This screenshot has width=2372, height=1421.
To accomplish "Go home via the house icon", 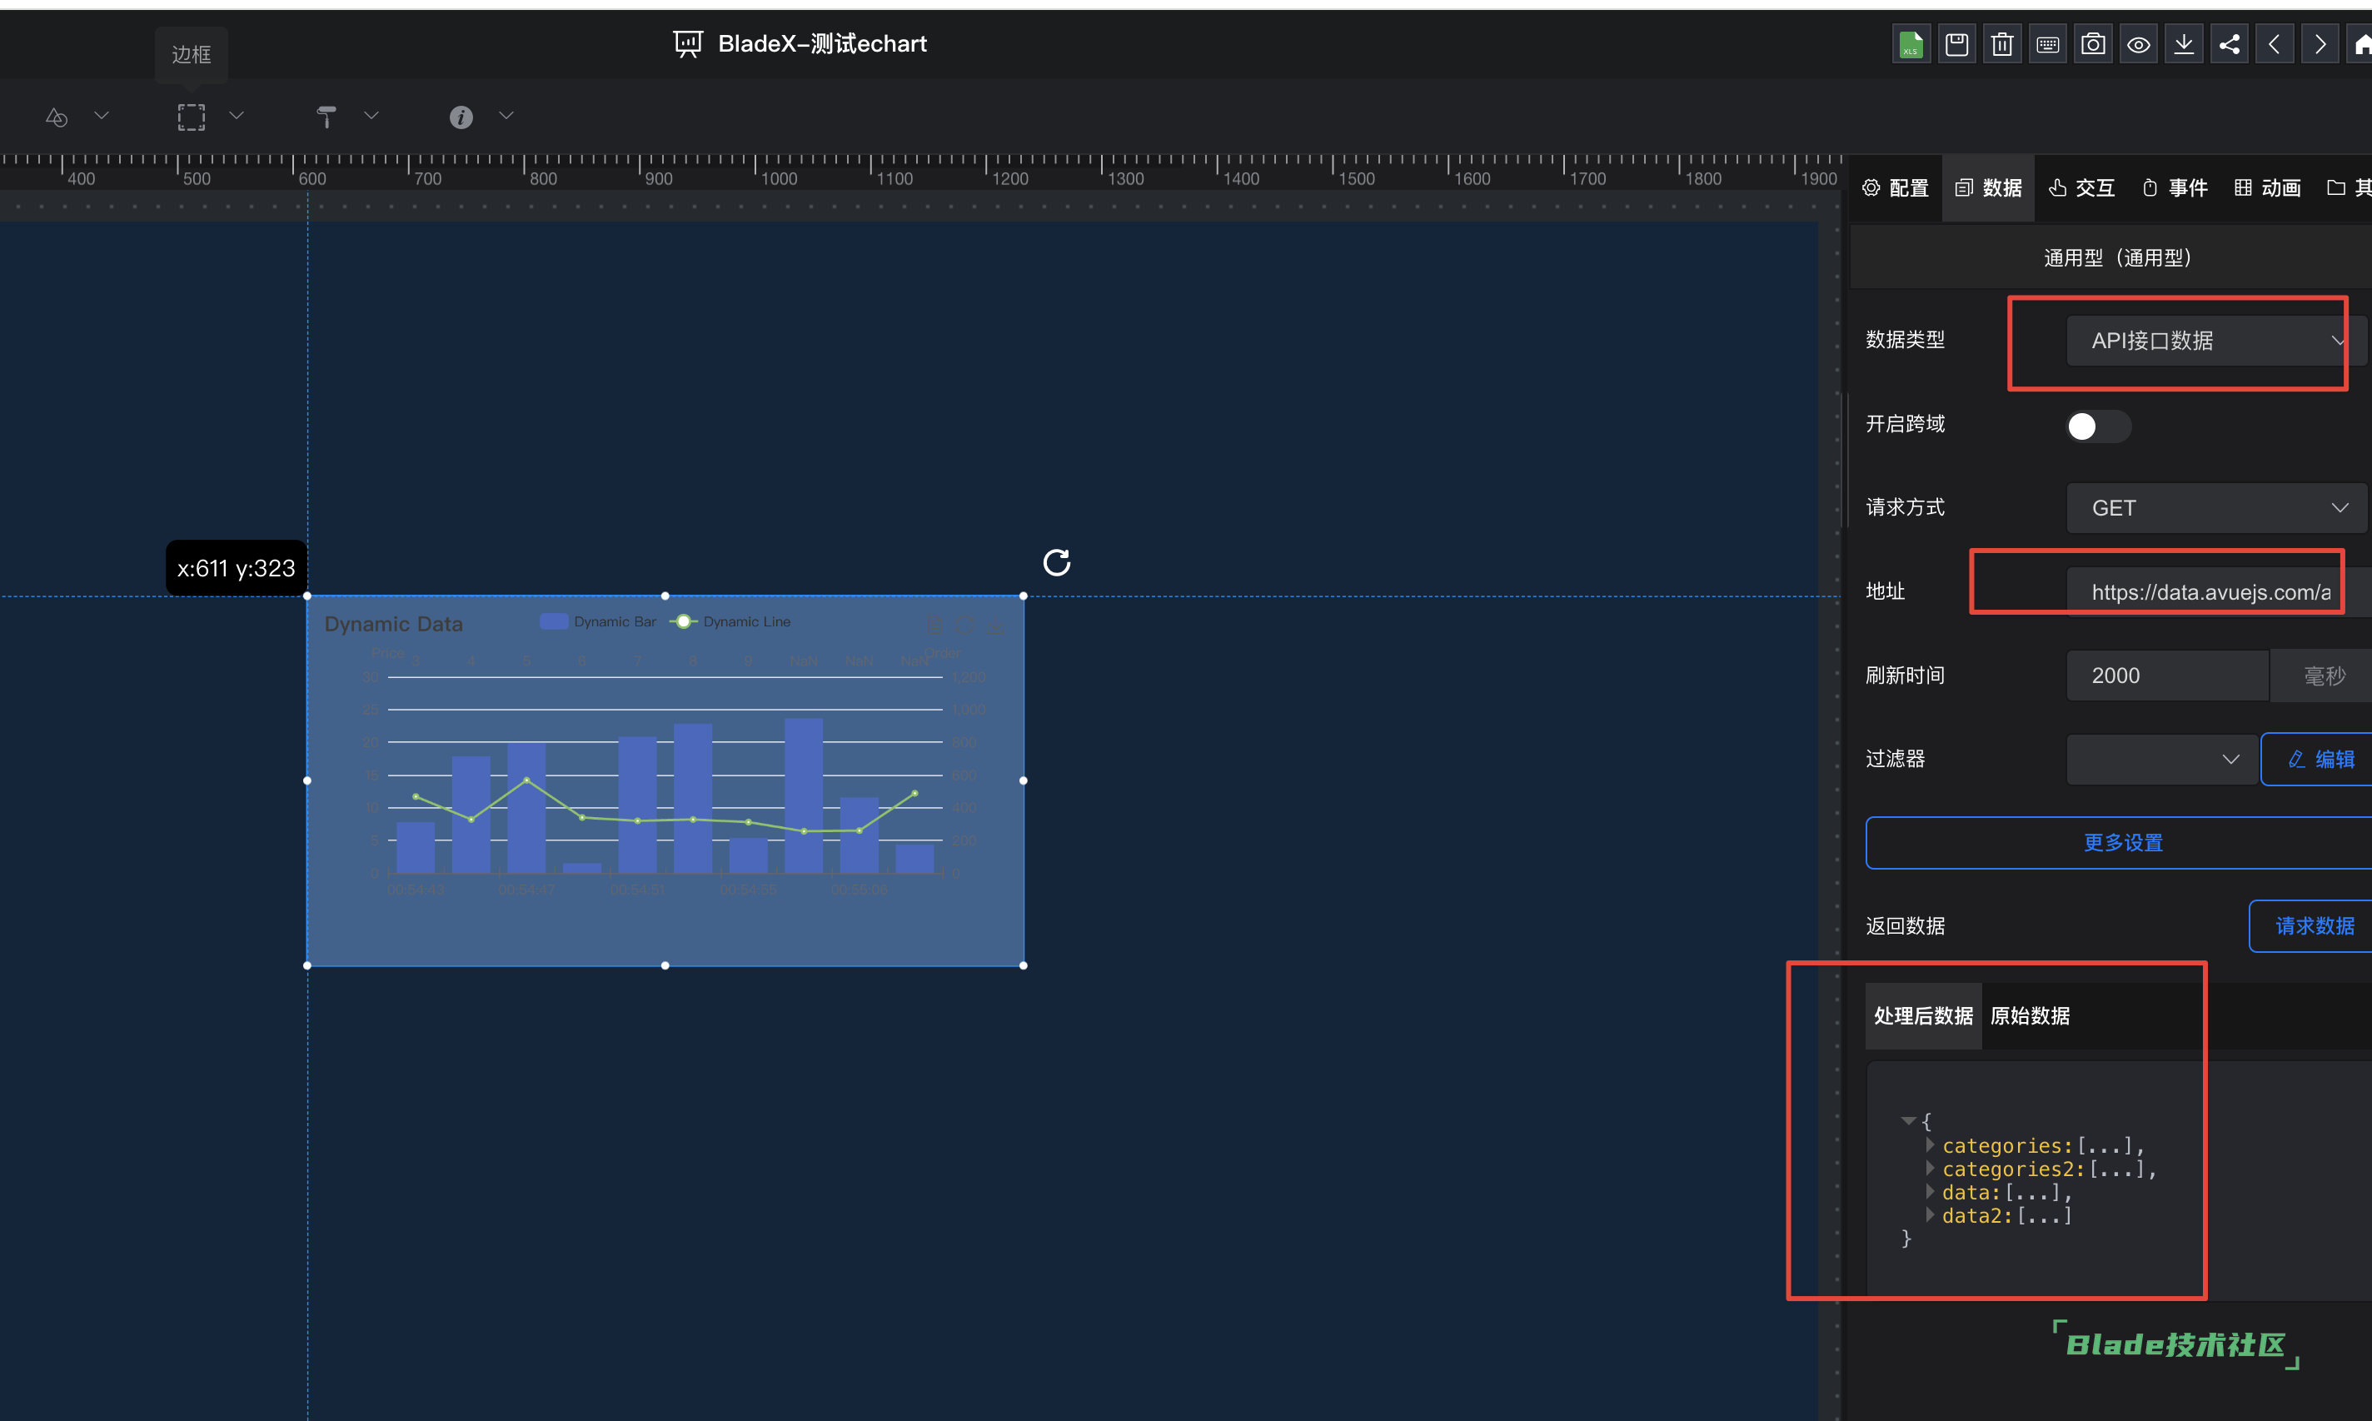I will point(2360,44).
